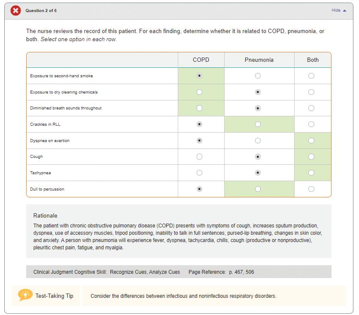Select Both for Diminished breath sounds throughout
The width and height of the screenshot is (359, 315).
coord(311,108)
